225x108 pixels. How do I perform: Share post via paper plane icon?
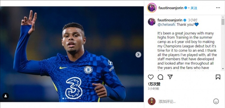(x=170, y=77)
